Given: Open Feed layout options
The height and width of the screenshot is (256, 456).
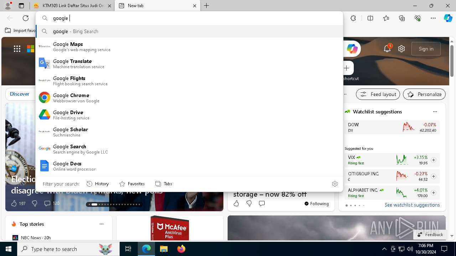Looking at the screenshot, I should point(378,94).
